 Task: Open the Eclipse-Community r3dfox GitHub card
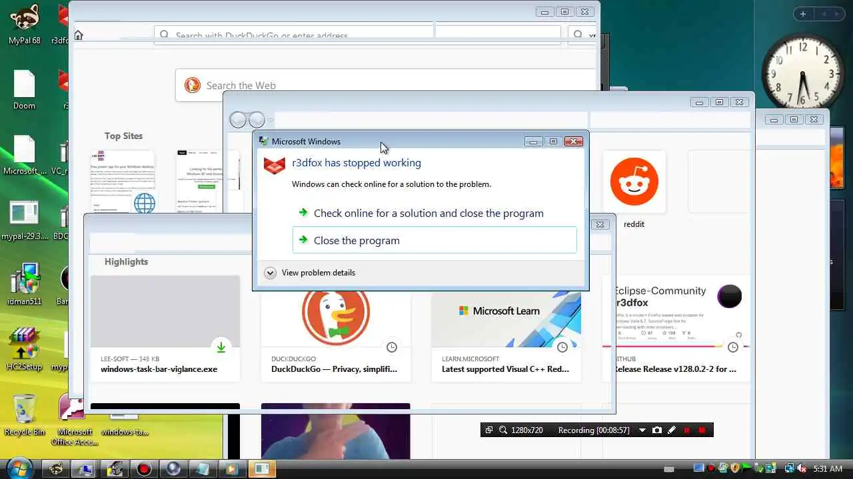click(676, 329)
